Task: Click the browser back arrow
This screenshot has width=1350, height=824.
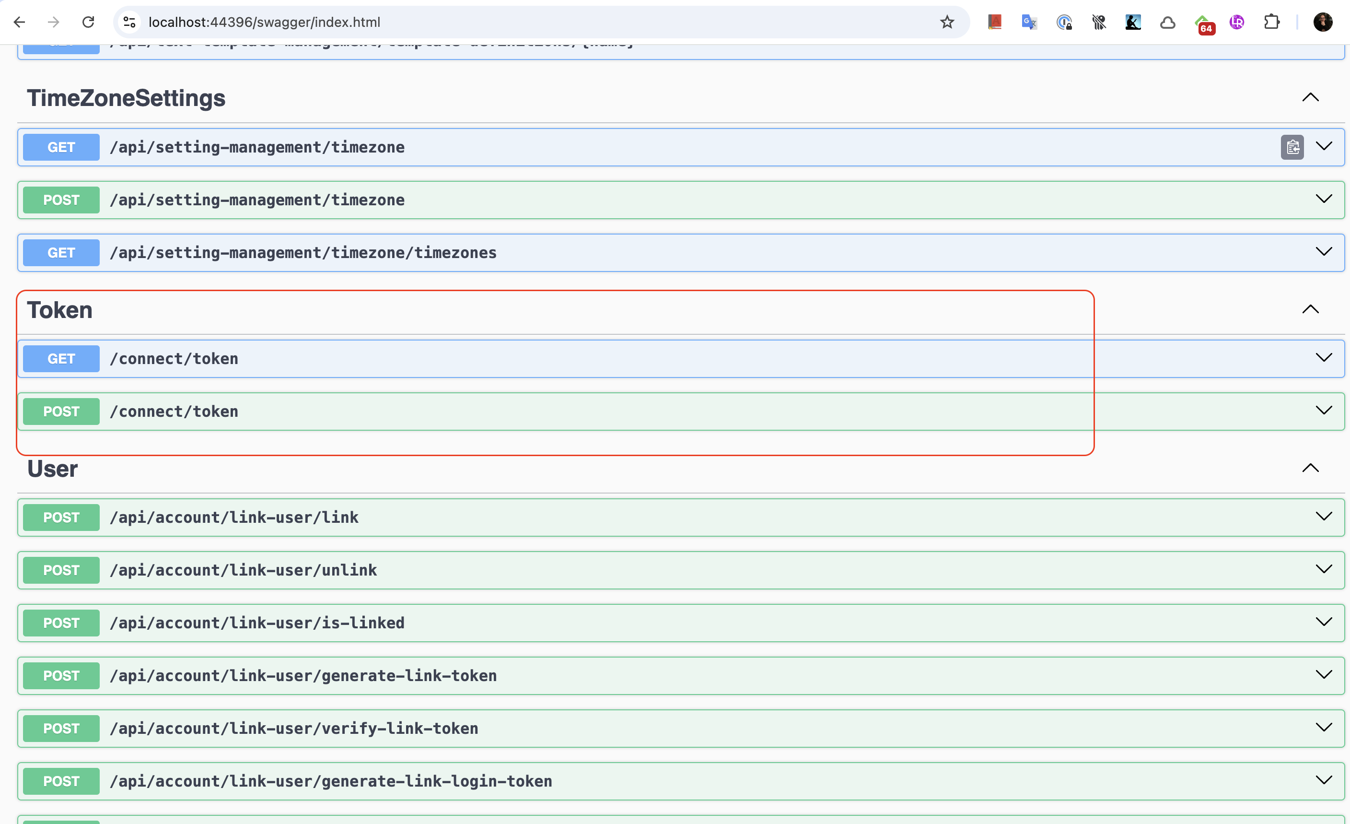Action: [19, 22]
